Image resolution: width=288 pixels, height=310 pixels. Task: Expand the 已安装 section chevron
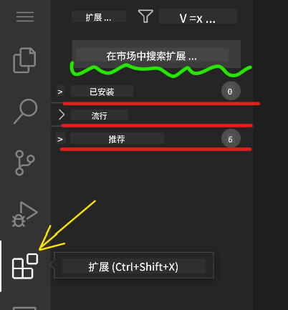pyautogui.click(x=60, y=92)
